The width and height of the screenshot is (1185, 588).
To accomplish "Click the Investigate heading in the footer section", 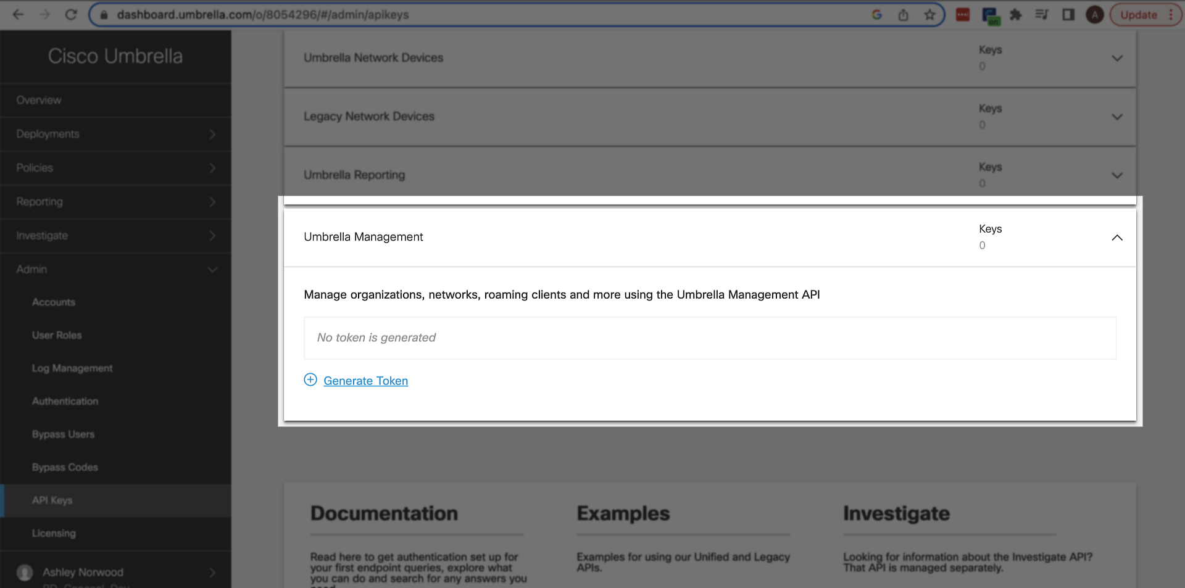I will pos(896,513).
